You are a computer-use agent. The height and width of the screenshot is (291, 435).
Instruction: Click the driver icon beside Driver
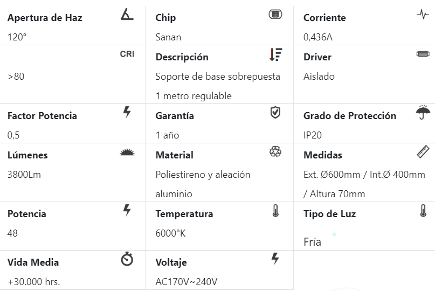(x=423, y=54)
